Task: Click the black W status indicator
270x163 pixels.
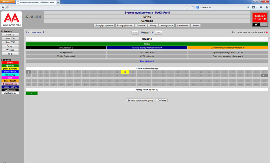Action: click(256, 24)
